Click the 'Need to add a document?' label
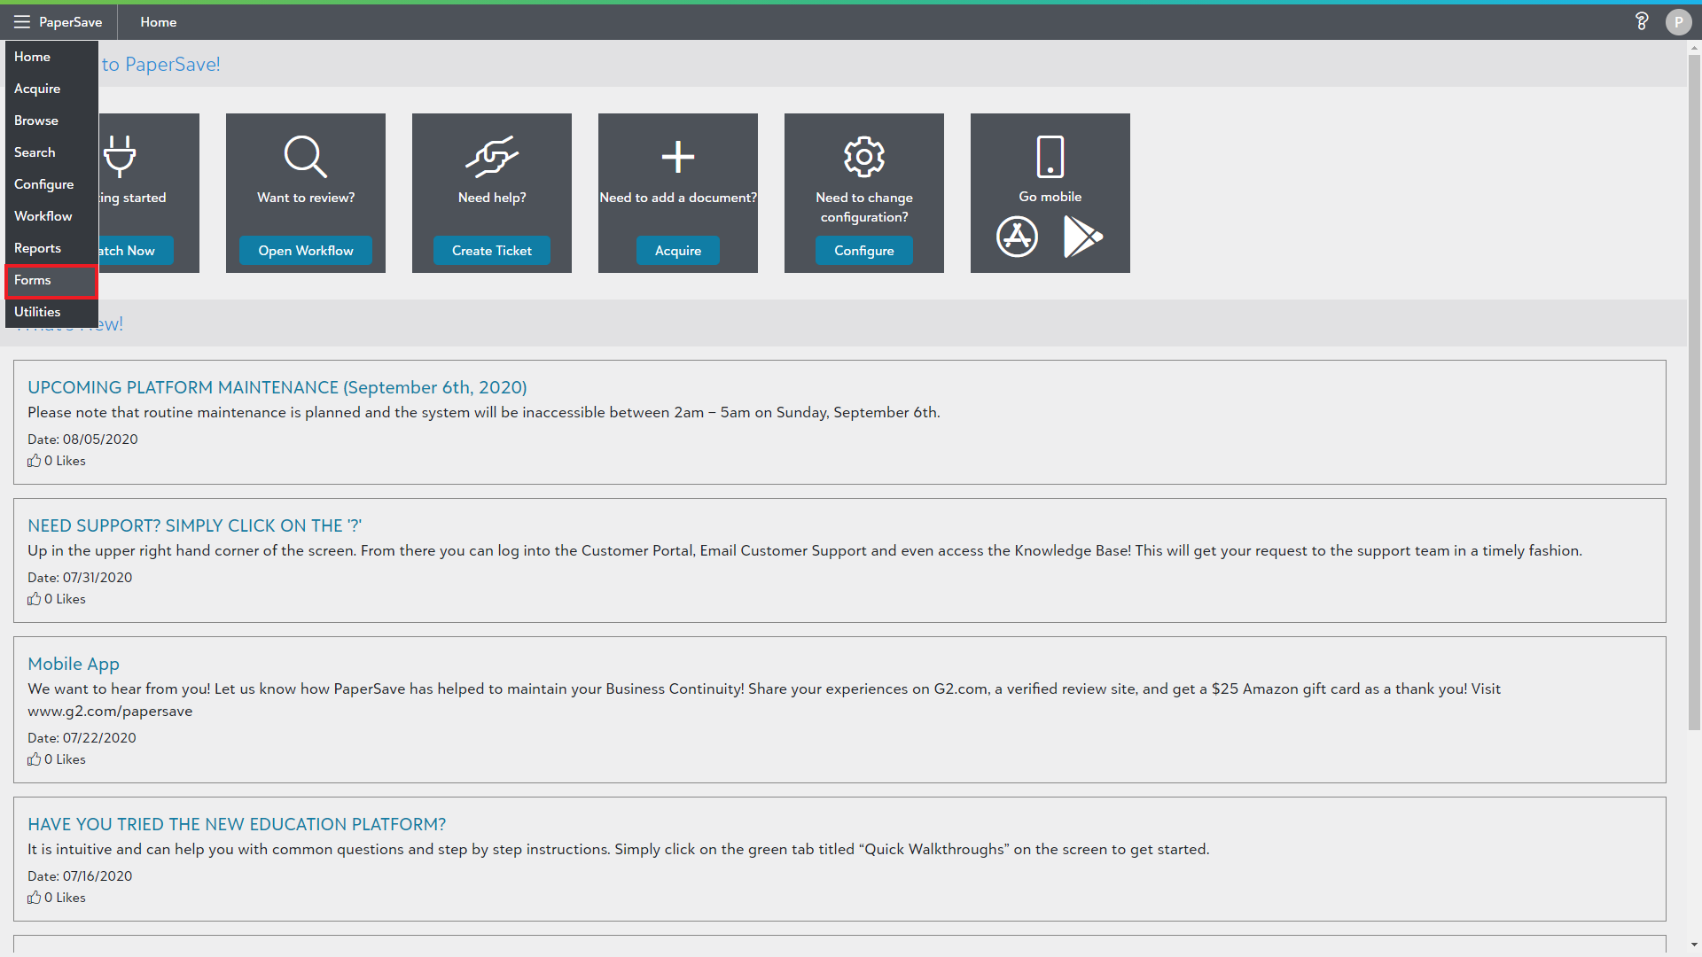Screen dimensions: 1702x957 pyautogui.click(x=678, y=198)
